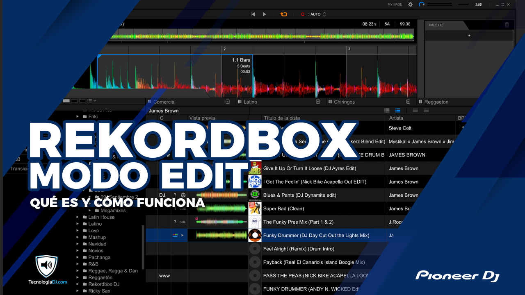
Task: Click Steve Colt artist cell
Action: tap(400, 128)
